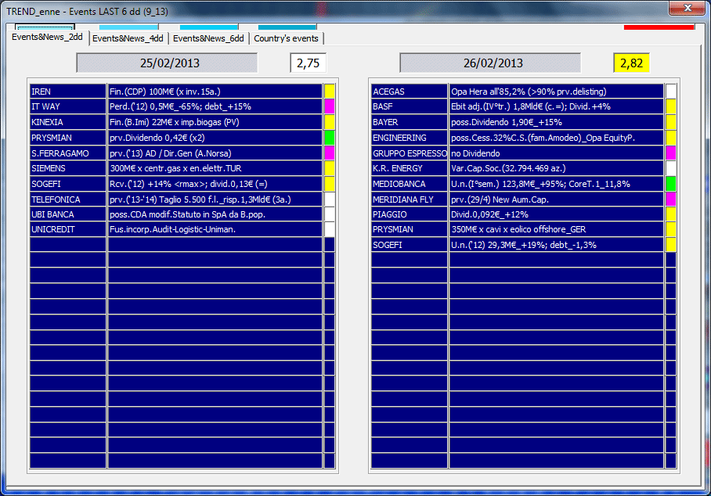Select the 2,75 value field
Viewport: 711px width, 496px height.
309,63
